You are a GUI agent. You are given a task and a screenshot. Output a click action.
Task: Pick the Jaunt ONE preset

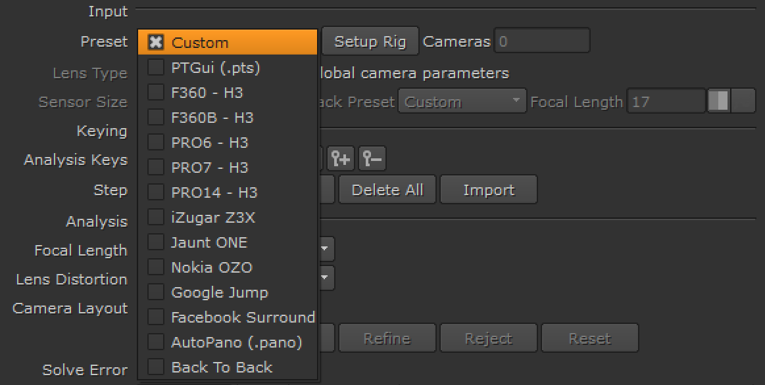[228, 242]
